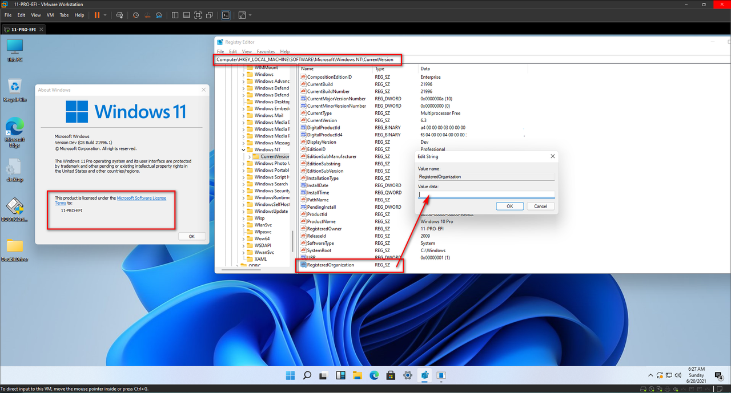Open the console view icon in VMware toolbar
The width and height of the screenshot is (731, 393).
click(226, 15)
